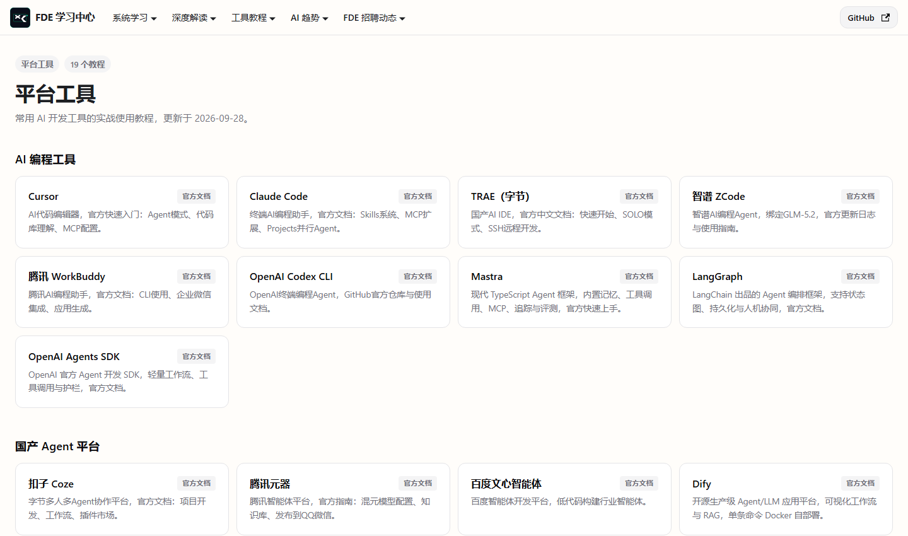Open the 智谱 ZCode card
This screenshot has height=536, width=908.
tap(786, 212)
